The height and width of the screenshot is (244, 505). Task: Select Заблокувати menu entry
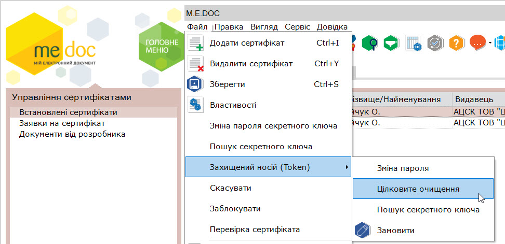[268, 209]
